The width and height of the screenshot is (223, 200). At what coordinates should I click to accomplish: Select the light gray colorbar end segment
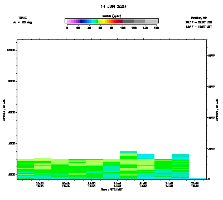pyautogui.click(x=152, y=21)
